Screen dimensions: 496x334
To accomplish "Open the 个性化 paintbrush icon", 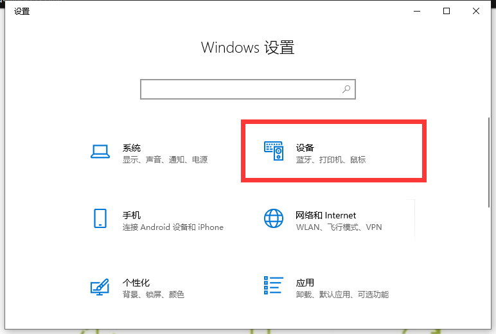I will coord(100,286).
